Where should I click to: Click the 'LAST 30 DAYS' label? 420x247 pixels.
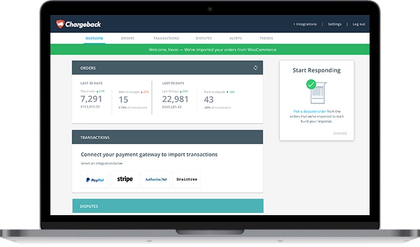91,83
